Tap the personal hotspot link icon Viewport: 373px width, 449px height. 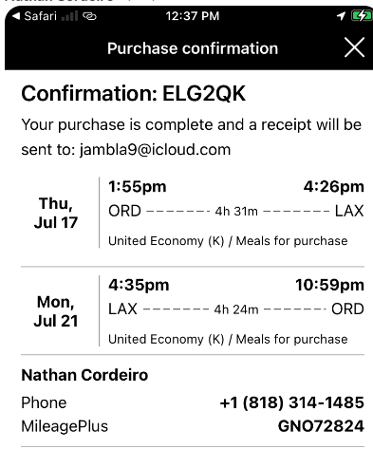tap(89, 16)
